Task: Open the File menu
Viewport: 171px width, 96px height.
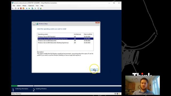Action: [14, 6]
